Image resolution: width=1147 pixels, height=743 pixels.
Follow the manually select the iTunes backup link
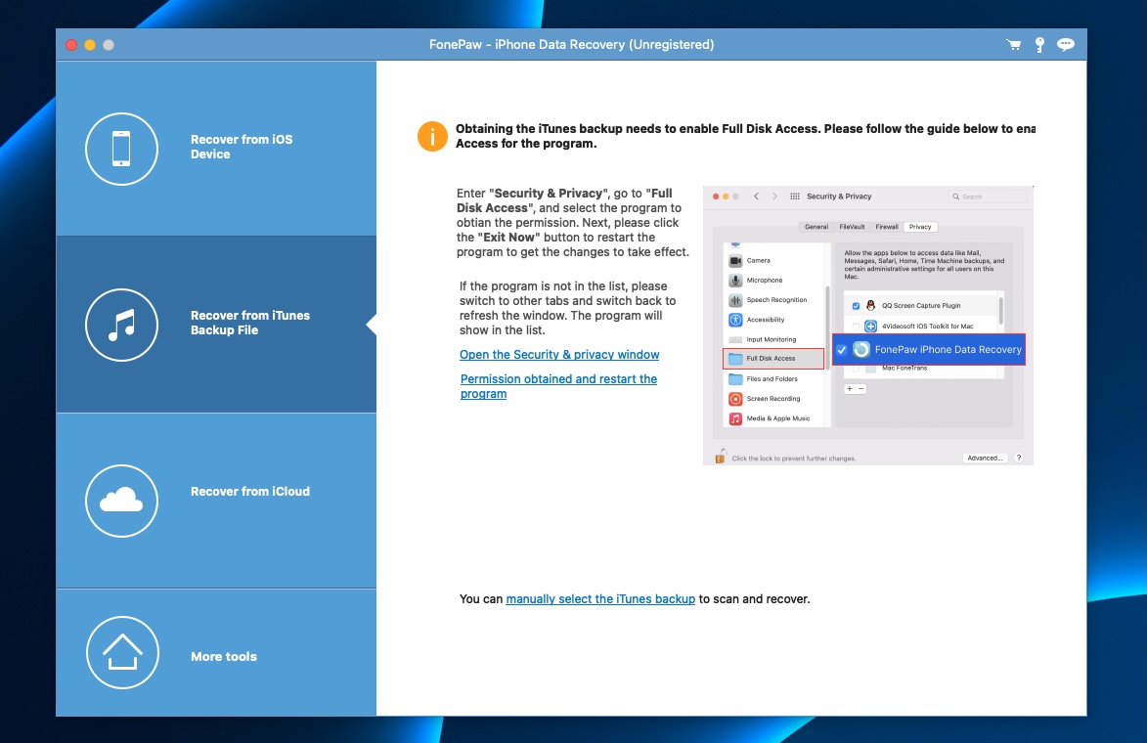[x=600, y=599]
